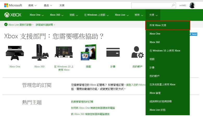Choose Xbox Live 狀態 in the menu
203x118 pixels.
click(x=157, y=110)
